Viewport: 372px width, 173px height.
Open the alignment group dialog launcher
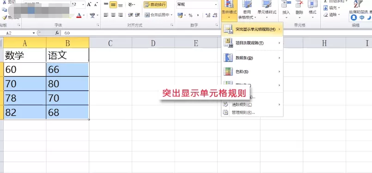(172, 25)
